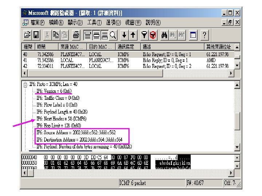
Task: Click the Paste clipboard icon
Action: [x=64, y=35]
